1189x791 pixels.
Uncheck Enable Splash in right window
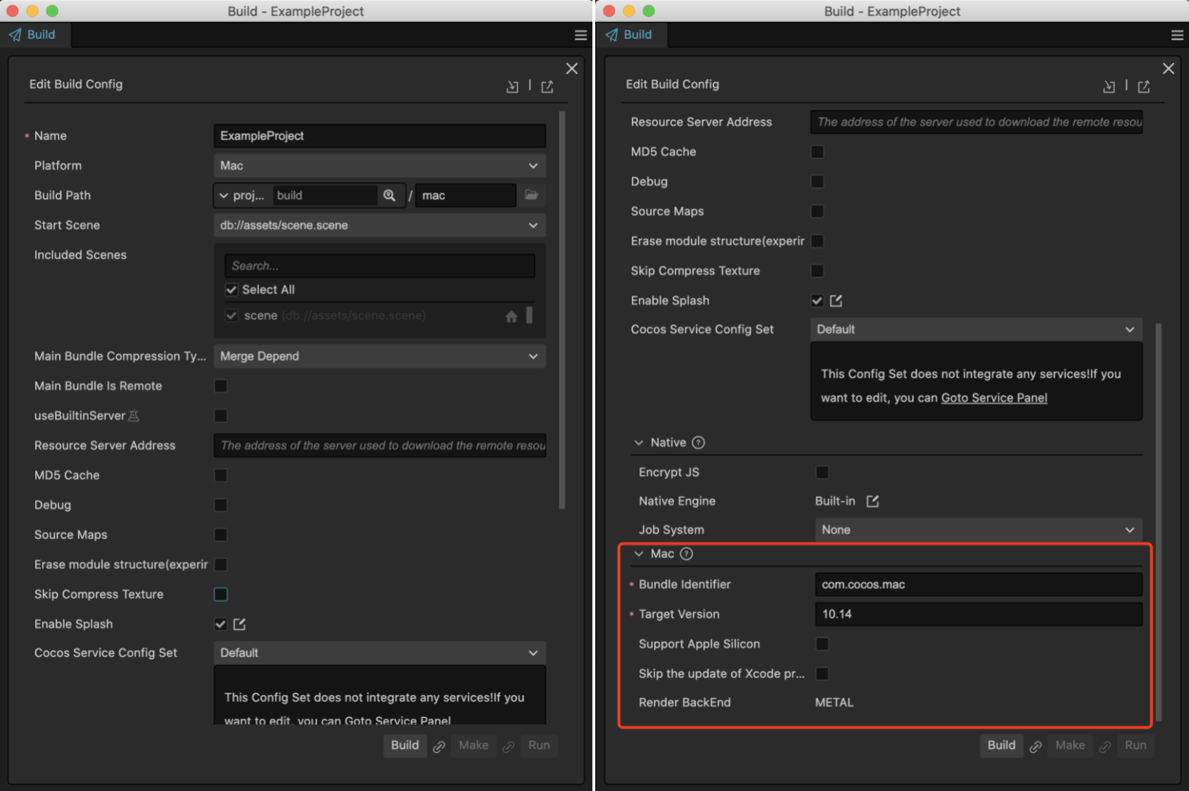coord(817,300)
